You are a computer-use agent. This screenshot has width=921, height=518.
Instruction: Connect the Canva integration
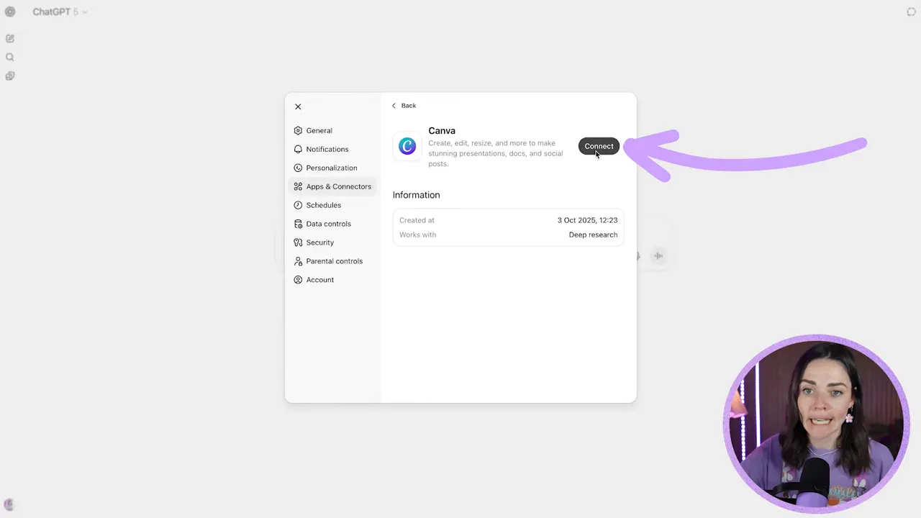pyautogui.click(x=599, y=146)
